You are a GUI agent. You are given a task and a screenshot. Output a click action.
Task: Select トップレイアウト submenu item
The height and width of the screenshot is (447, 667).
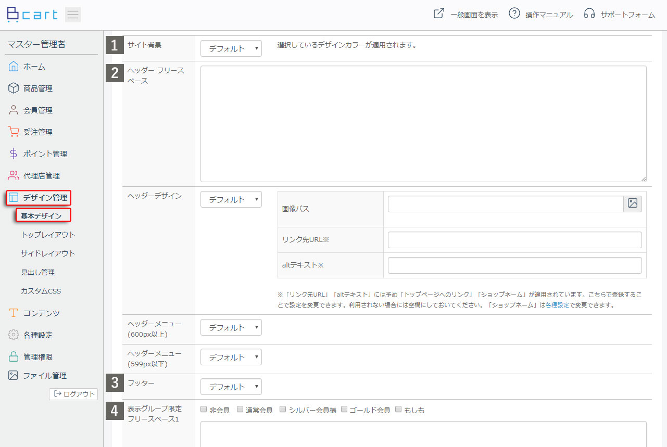[48, 235]
